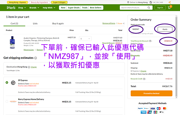Open the quantity dropdown
The height and width of the screenshot is (115, 180).
point(85,39)
